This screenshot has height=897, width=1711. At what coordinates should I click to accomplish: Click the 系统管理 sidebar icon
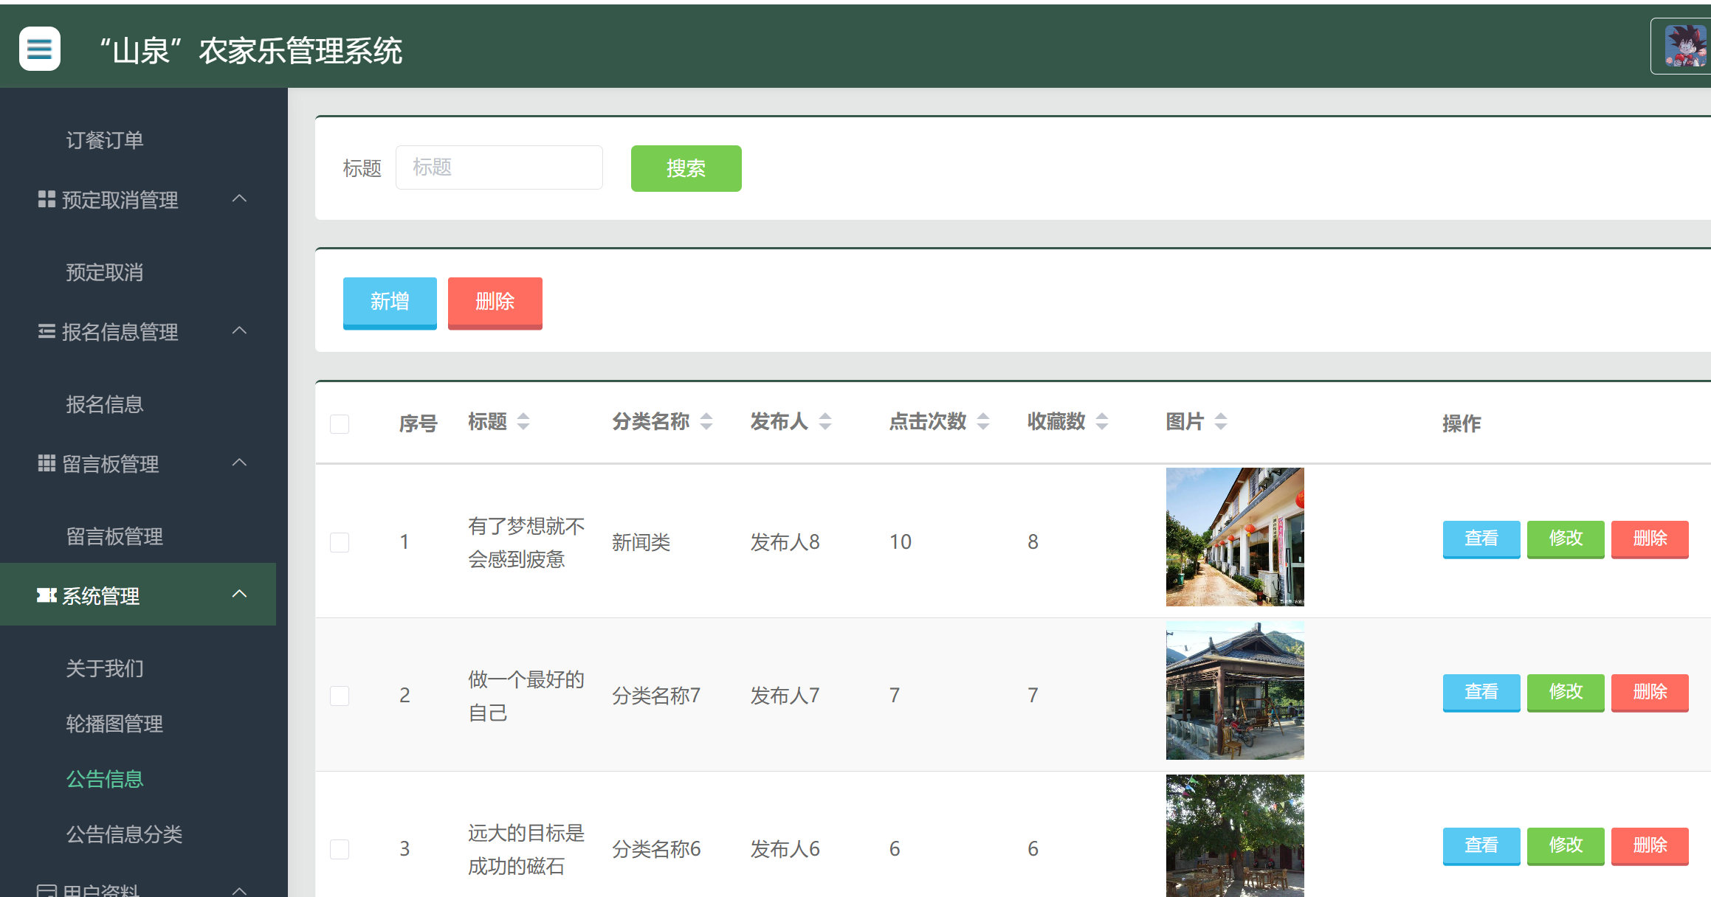[45, 595]
